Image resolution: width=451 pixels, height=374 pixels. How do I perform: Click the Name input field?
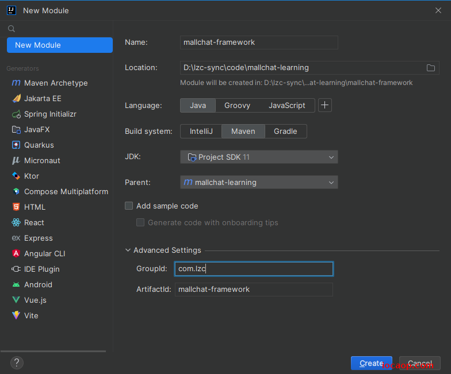point(259,43)
